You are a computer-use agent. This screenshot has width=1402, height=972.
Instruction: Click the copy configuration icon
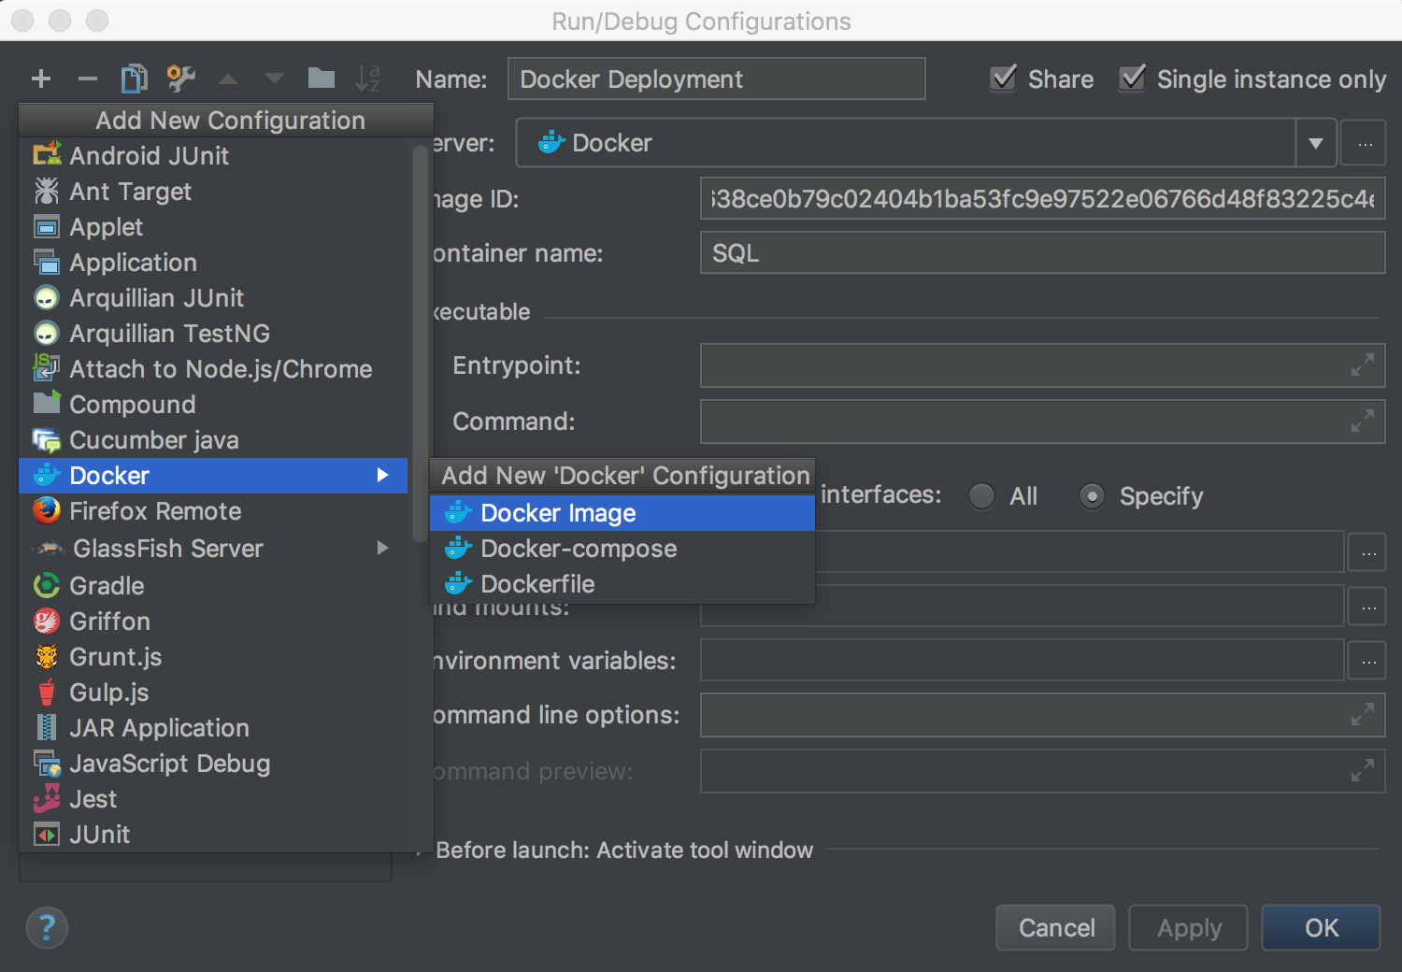pos(135,79)
